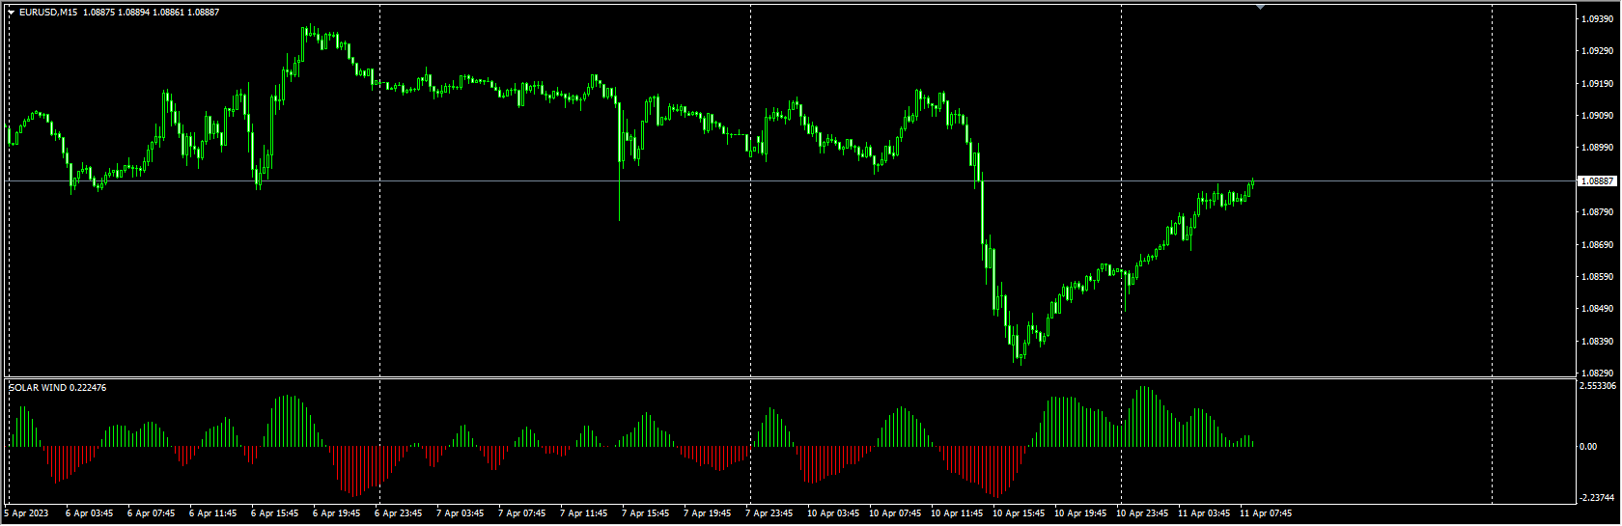Viewport: 1622px width, 526px height.
Task: Click the 1.08790 price axis label
Action: pos(1598,211)
